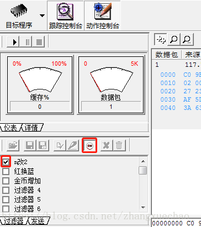The image size is (201, 227).
Task: Click the filter list scroll up arrow
Action: click(143, 161)
